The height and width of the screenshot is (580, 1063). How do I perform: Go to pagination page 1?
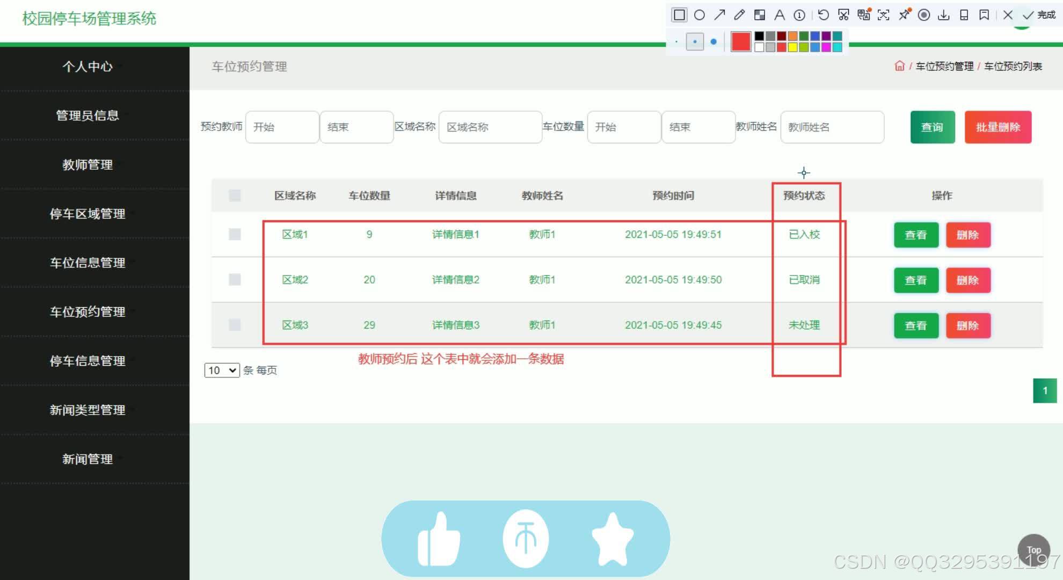click(x=1045, y=390)
